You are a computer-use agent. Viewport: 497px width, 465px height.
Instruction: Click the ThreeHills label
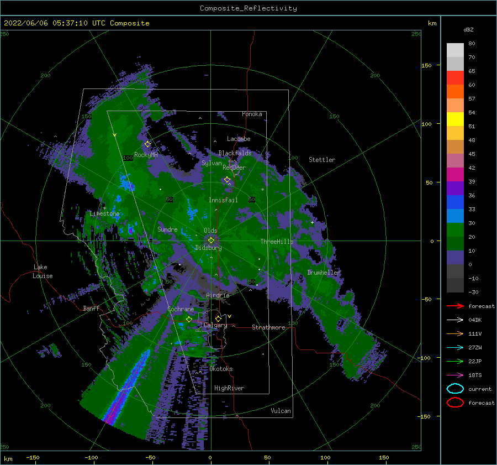pos(277,242)
